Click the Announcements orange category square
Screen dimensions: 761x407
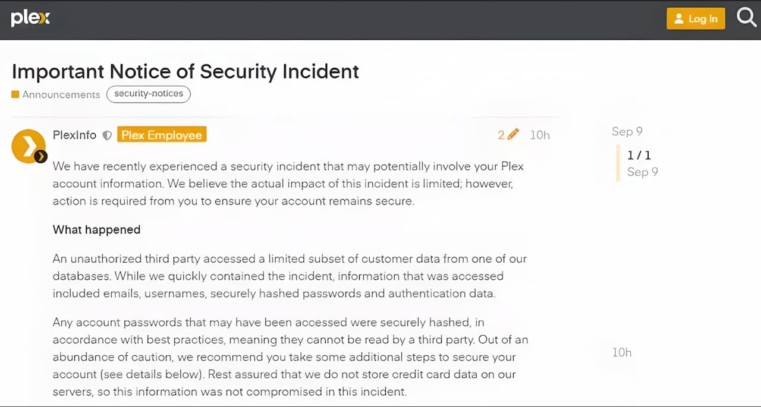15,94
